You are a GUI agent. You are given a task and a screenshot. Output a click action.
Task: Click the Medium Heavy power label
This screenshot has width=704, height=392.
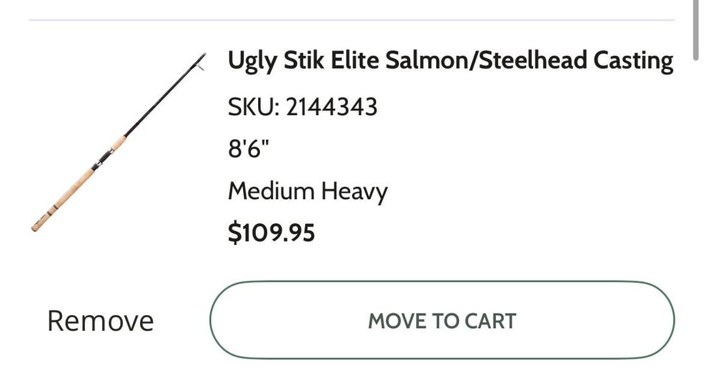[308, 191]
